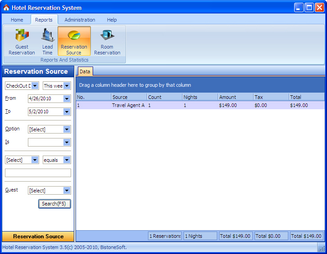Open the Guest Reservation report
Image resolution: width=327 pixels, height=254 pixels.
coord(22,41)
